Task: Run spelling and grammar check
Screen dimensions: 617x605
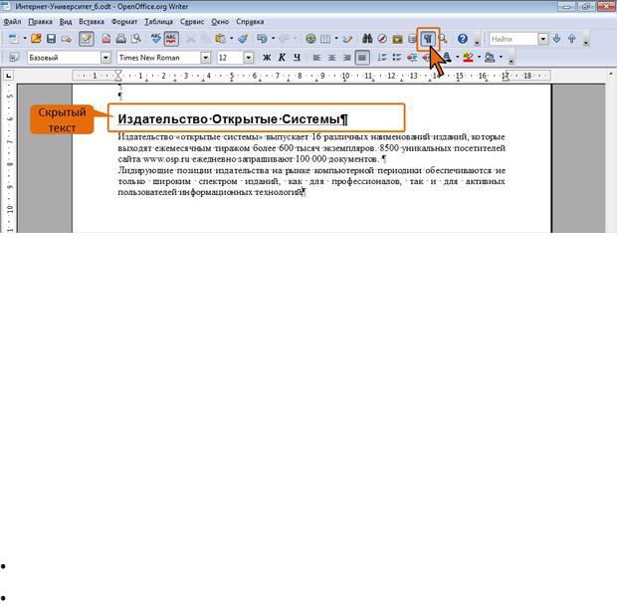Action: pos(156,39)
